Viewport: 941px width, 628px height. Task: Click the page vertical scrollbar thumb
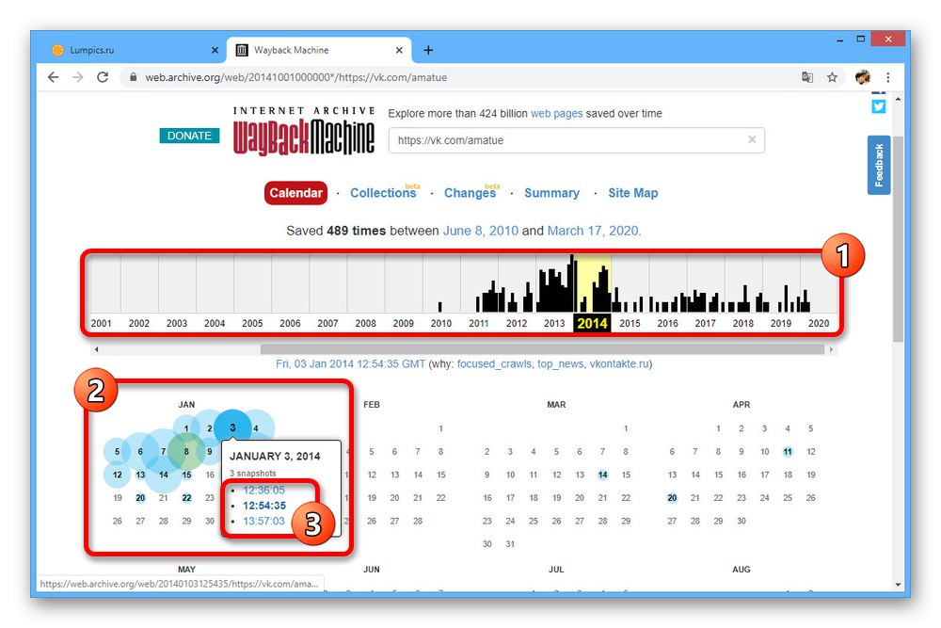(898, 239)
